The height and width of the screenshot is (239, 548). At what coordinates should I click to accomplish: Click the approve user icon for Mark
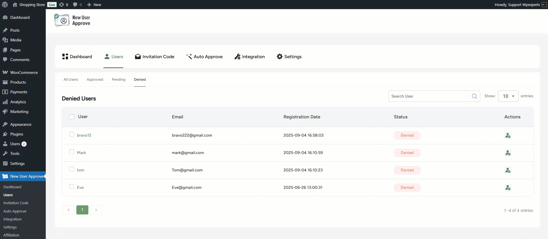click(508, 153)
